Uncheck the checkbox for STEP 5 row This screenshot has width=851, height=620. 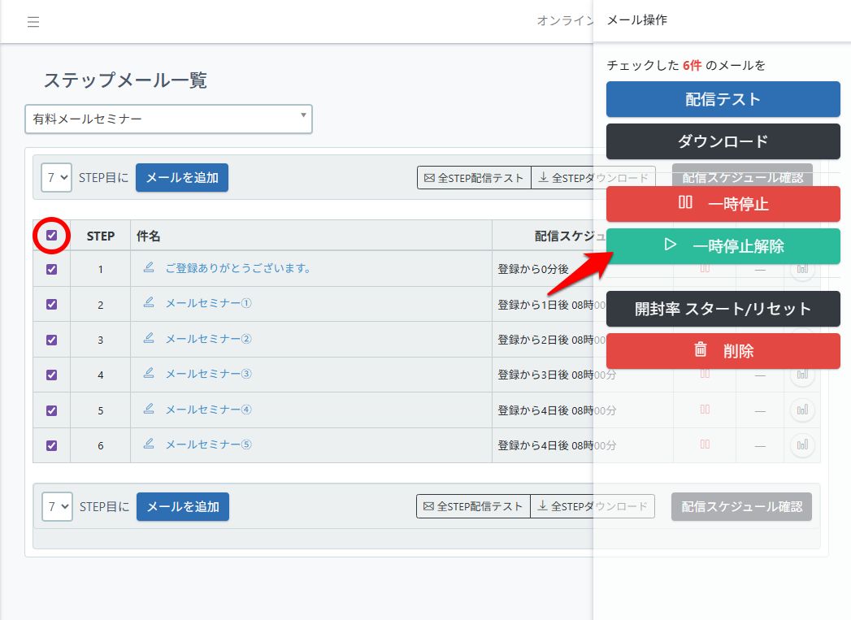pyautogui.click(x=52, y=410)
